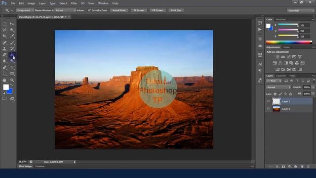Open the options bar Normal mode dropdown
The height and width of the screenshot is (178, 316).
[65, 10]
